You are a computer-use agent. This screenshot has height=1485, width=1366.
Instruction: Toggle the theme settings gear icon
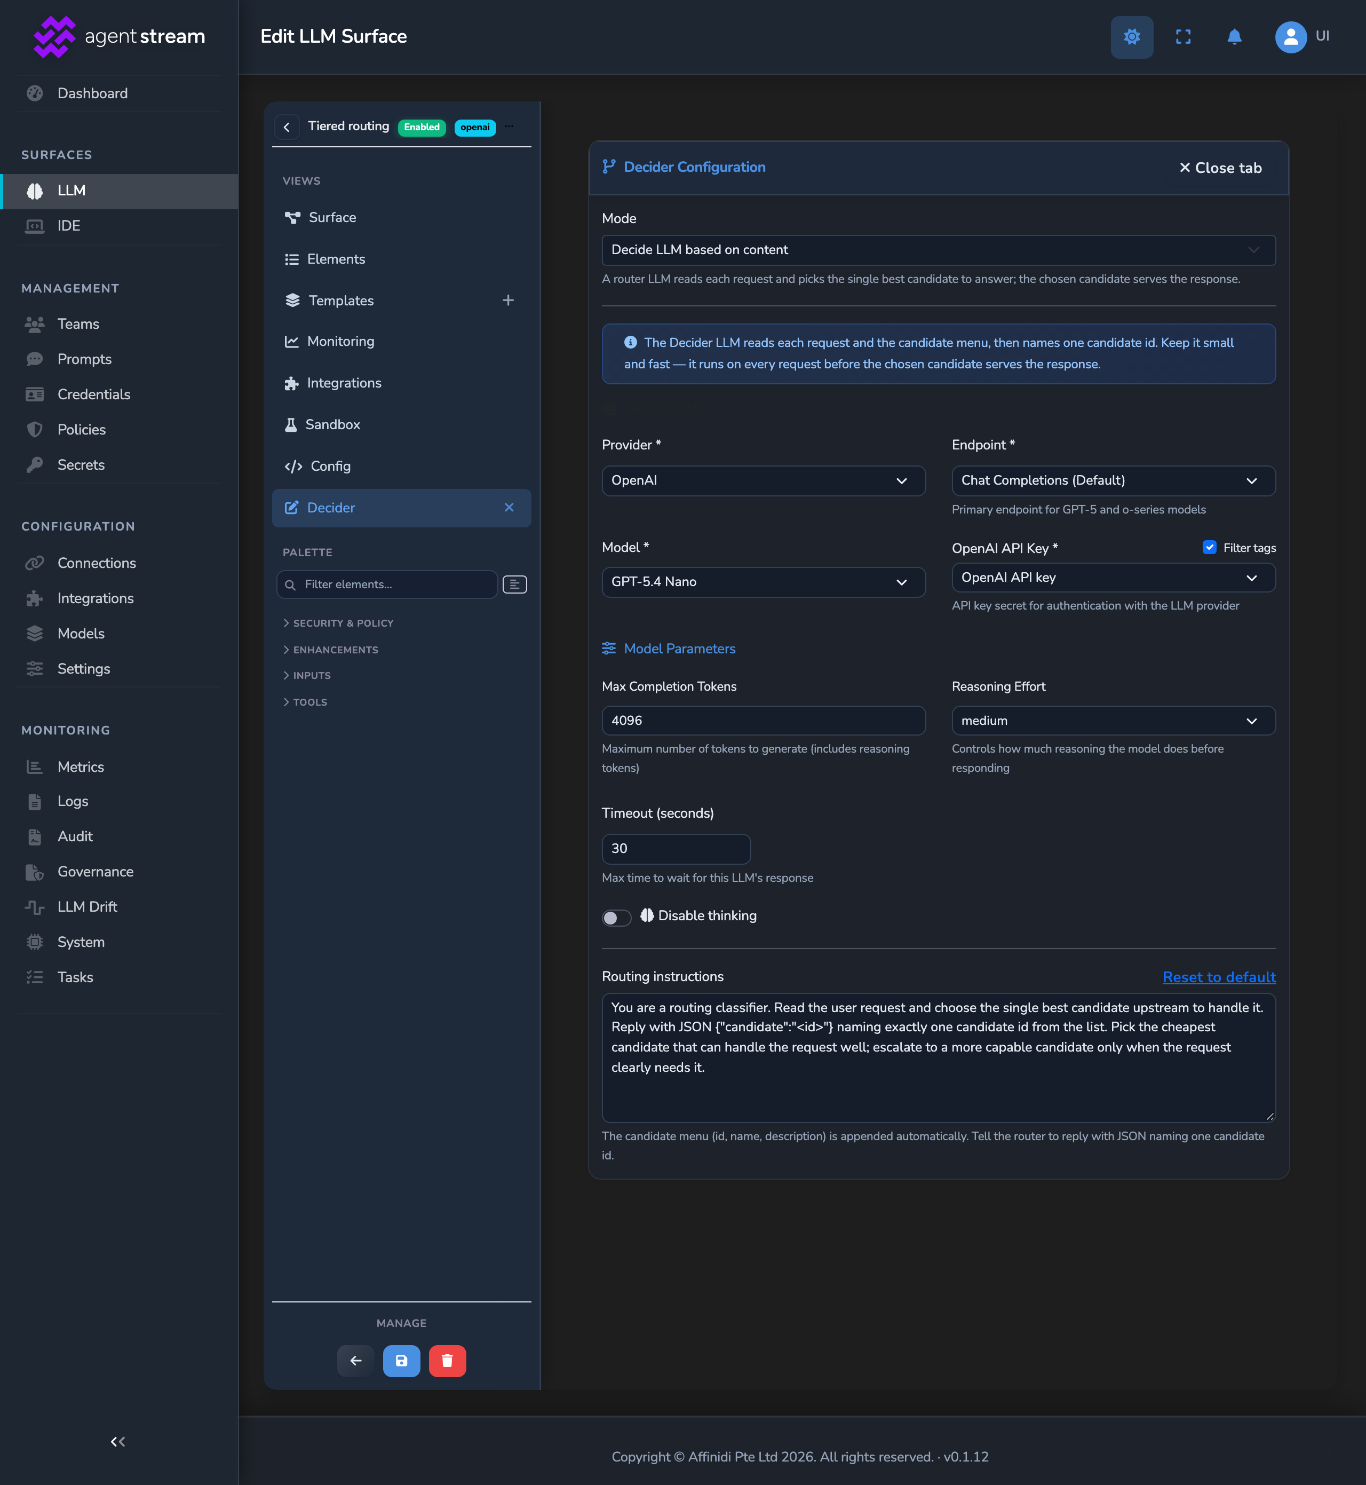tap(1132, 36)
